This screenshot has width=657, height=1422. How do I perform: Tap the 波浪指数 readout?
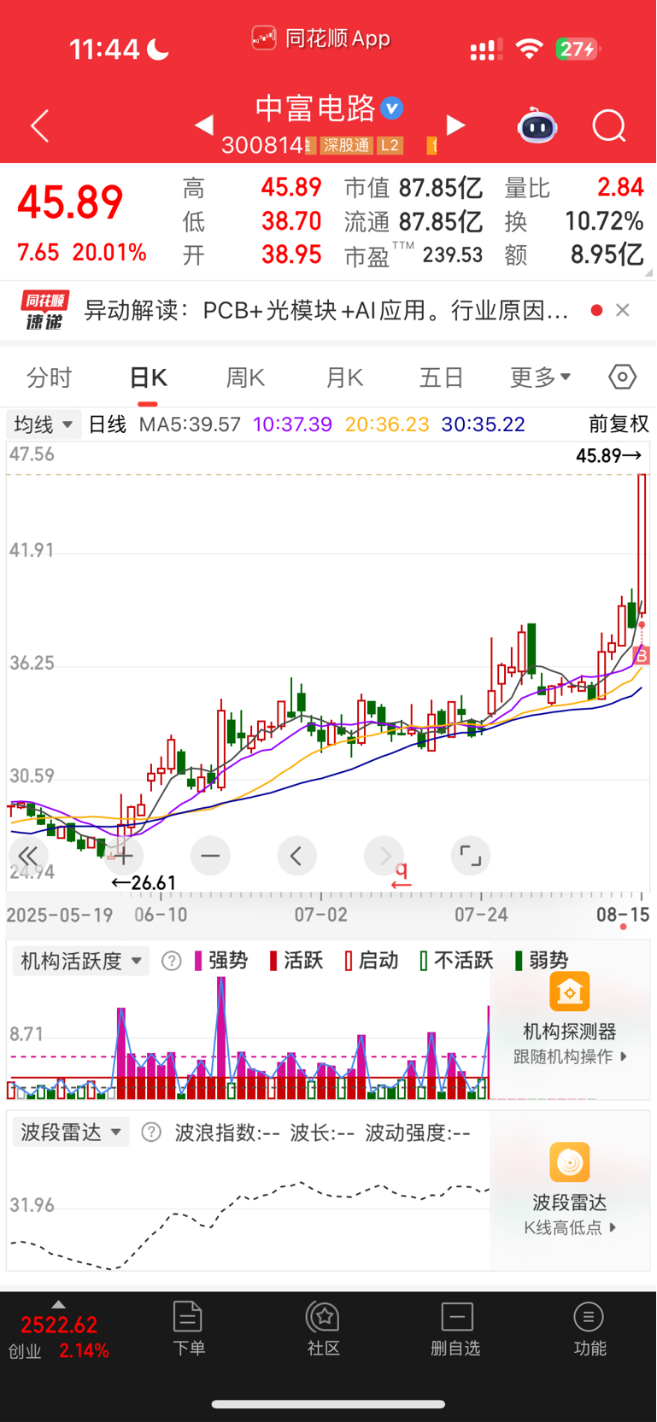227,1132
